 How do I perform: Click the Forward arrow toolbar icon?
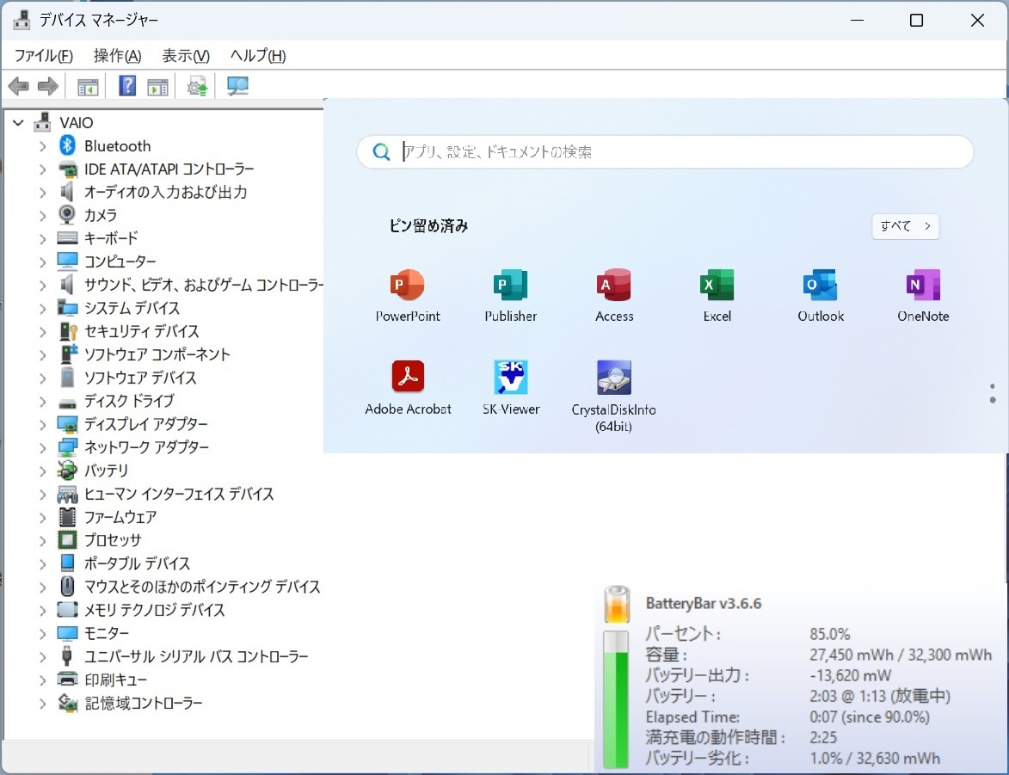47,86
